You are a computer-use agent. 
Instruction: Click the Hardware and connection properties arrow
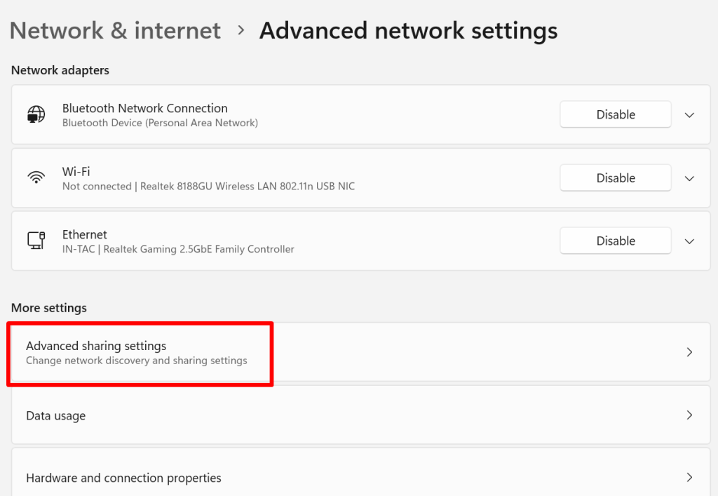click(689, 478)
